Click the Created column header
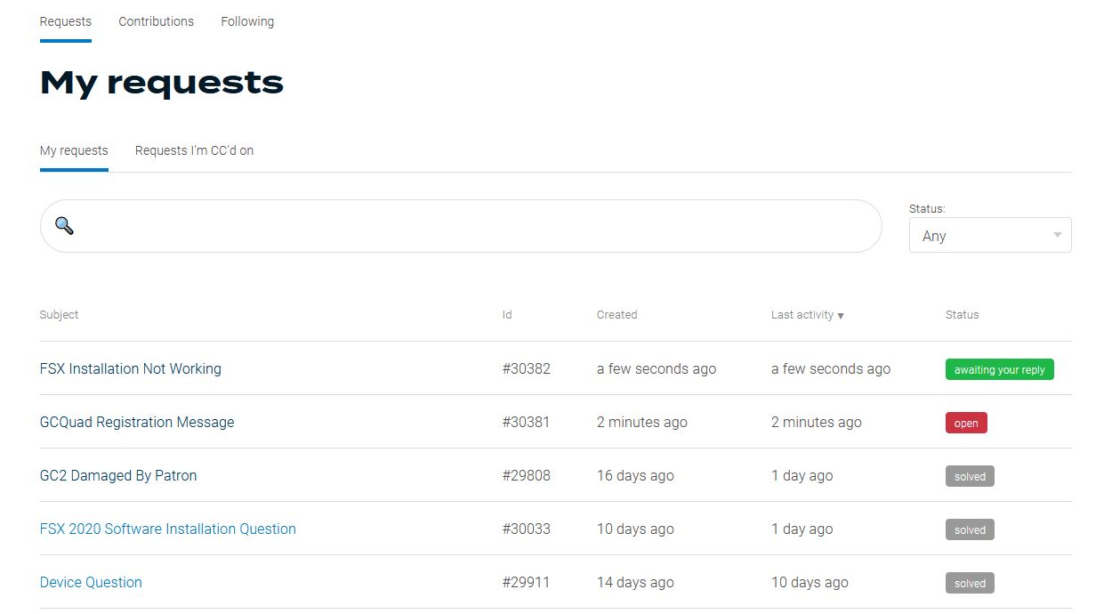This screenshot has height=614, width=1120. (616, 315)
